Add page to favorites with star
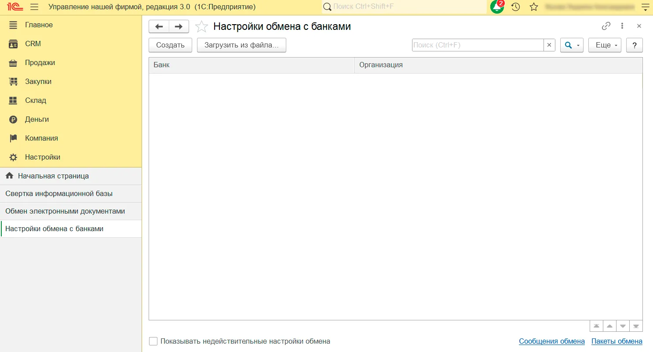The height and width of the screenshot is (352, 653). [201, 26]
